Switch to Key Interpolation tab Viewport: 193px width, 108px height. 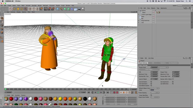coord(173,63)
